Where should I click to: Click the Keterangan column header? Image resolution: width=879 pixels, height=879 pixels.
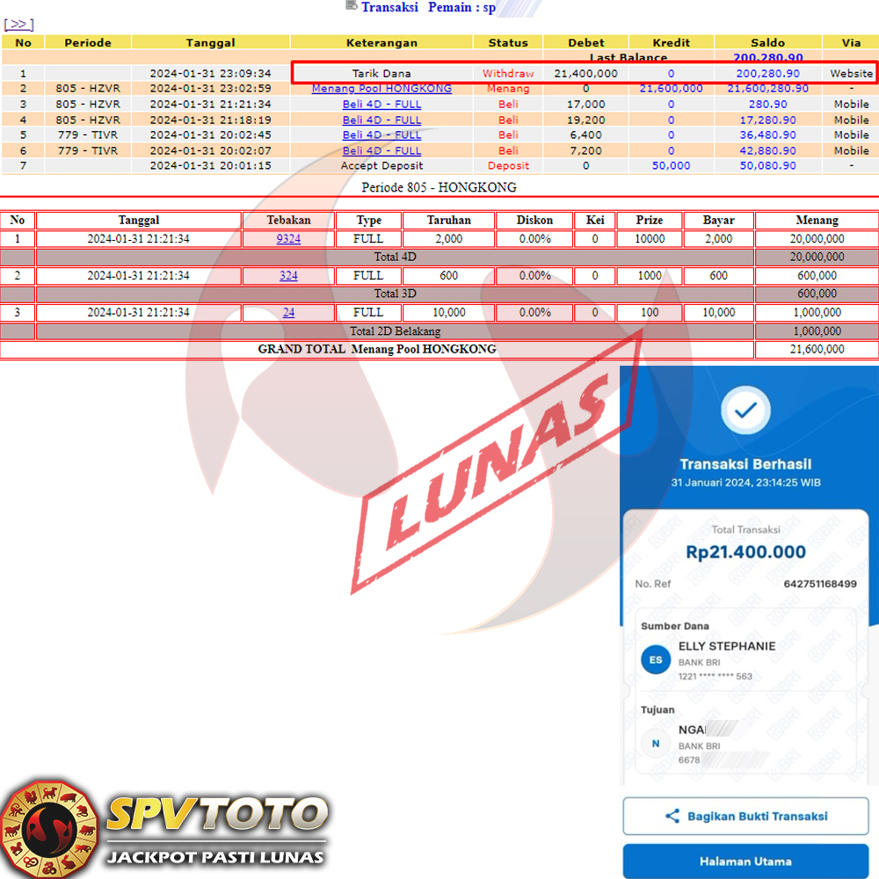(x=381, y=42)
